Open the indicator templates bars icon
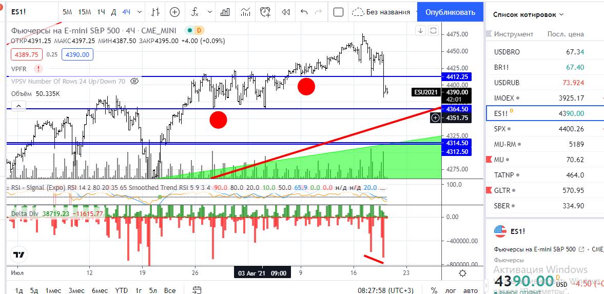604x294 pixels. (x=225, y=12)
